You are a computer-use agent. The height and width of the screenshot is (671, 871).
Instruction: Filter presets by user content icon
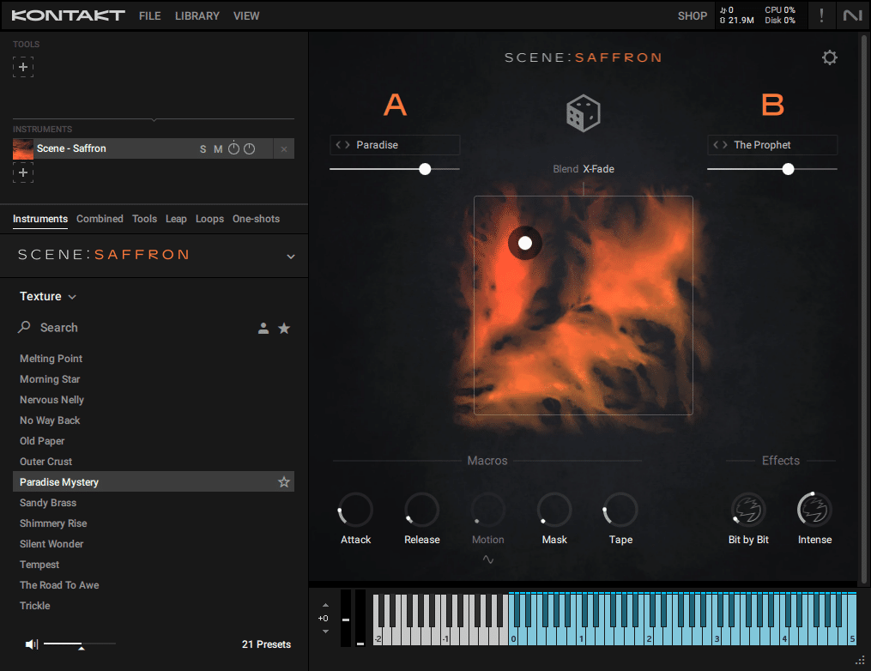click(x=263, y=329)
